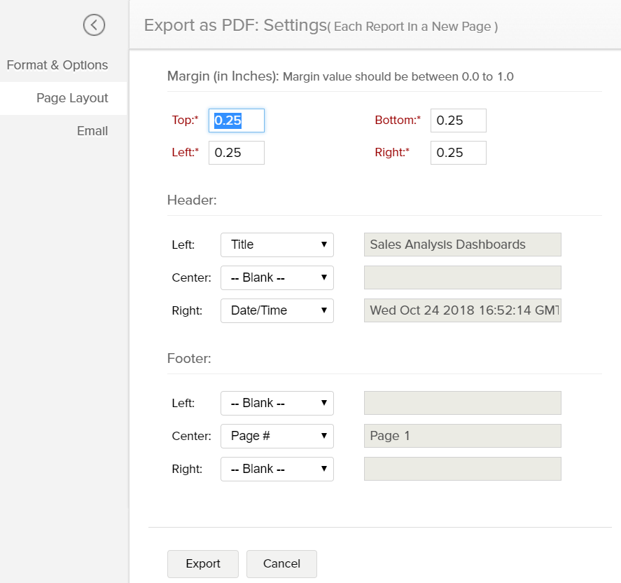Expand the Footer Left Blank dropdown
This screenshot has height=583, width=621.
277,403
